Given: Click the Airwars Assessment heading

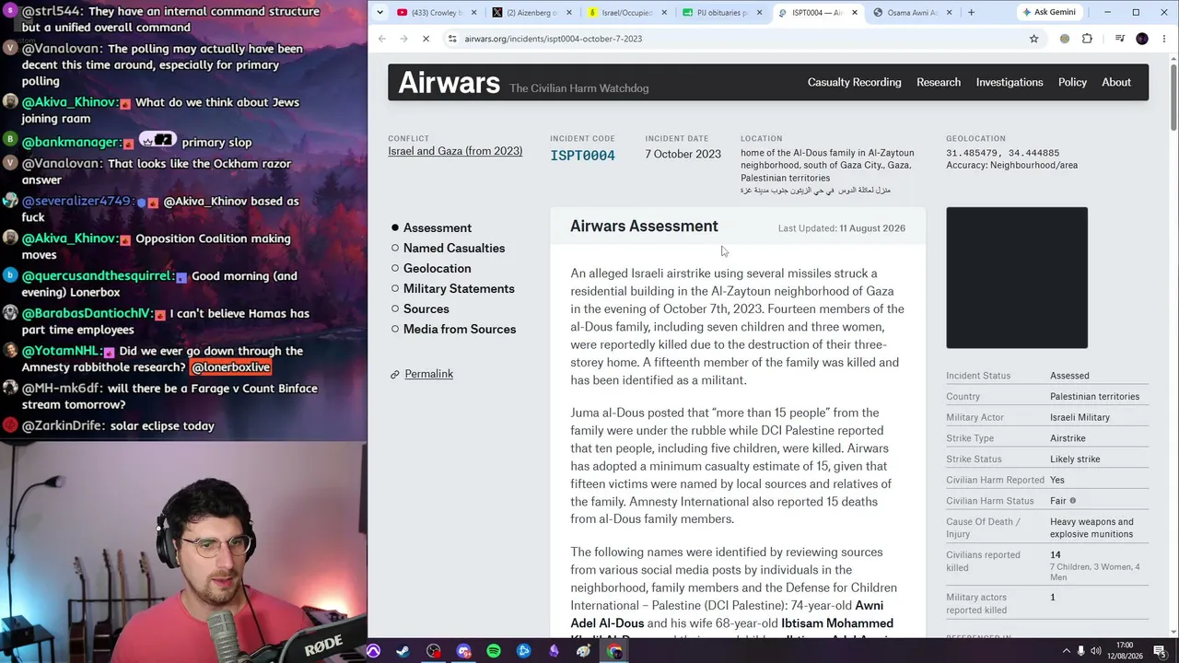Looking at the screenshot, I should coord(644,226).
